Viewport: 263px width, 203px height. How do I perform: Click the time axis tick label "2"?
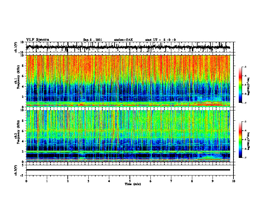point(68,181)
